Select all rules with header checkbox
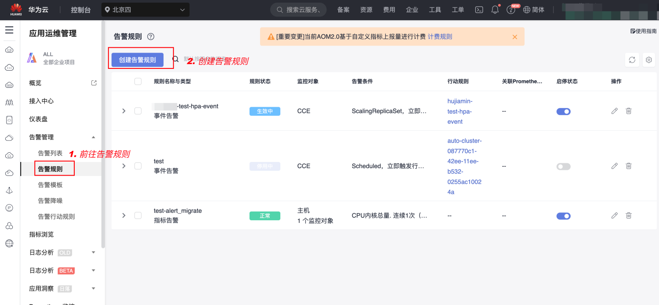 [x=138, y=81]
